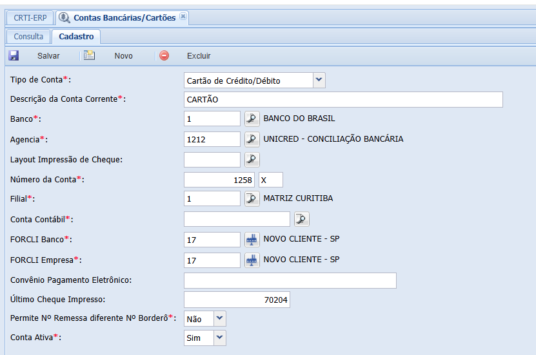
Task: Click the red Excluir delete icon
Action: [x=164, y=55]
